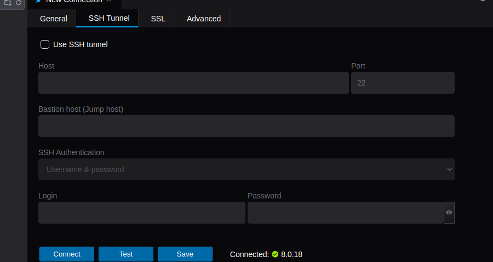This screenshot has height=262, width=493.
Task: Toggle password visibility with eye icon
Action: click(449, 213)
